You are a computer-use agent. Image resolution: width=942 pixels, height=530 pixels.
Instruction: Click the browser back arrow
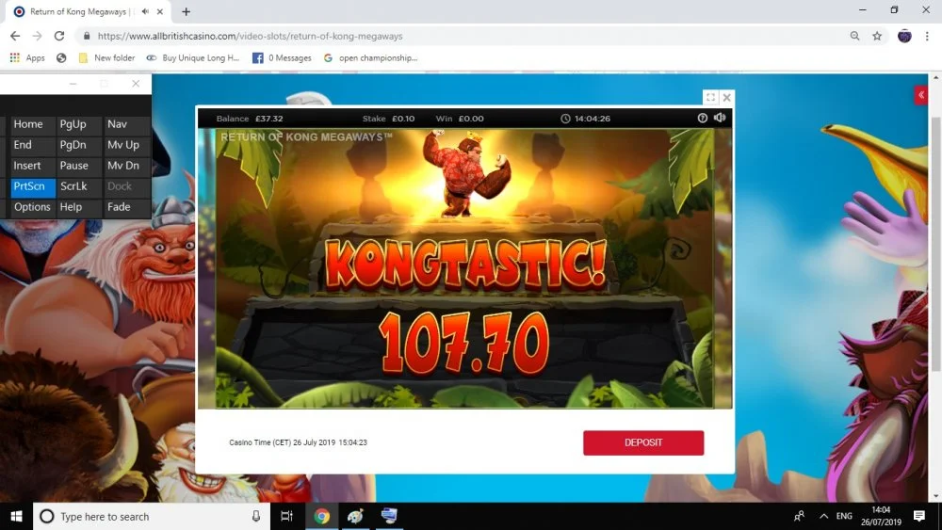tap(15, 36)
